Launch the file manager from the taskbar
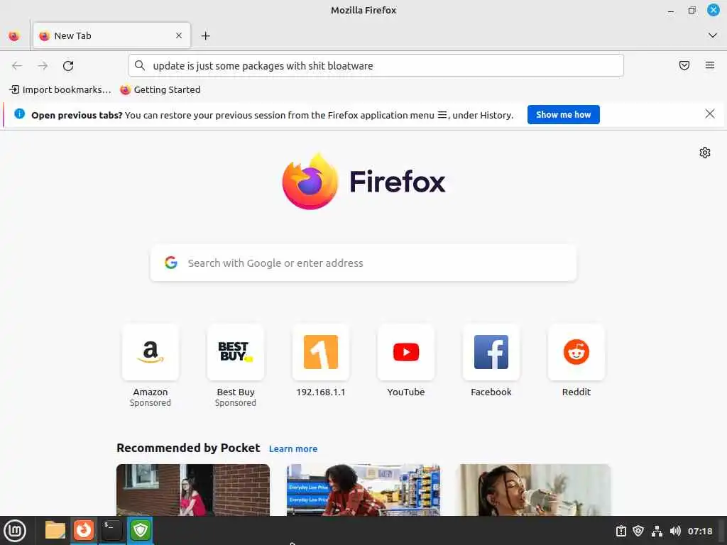727x545 pixels. (55, 530)
